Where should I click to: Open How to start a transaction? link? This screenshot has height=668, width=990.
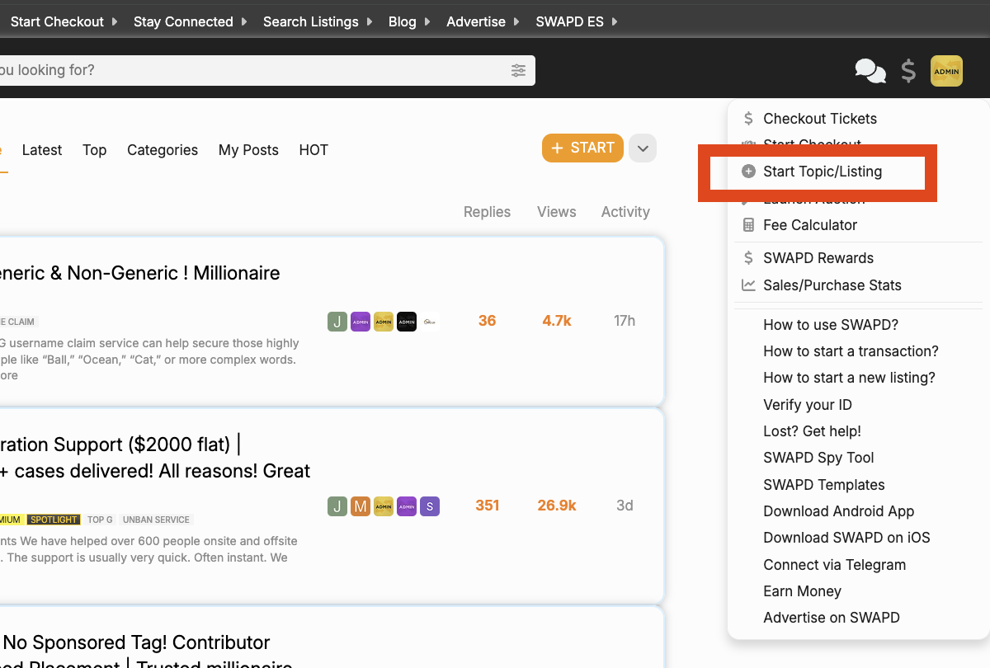851,351
